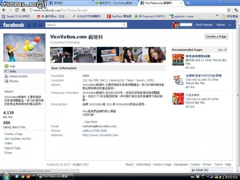Open the VicoVation page profile picture
The height and width of the screenshot is (180, 240).
pyautogui.click(x=24, y=48)
